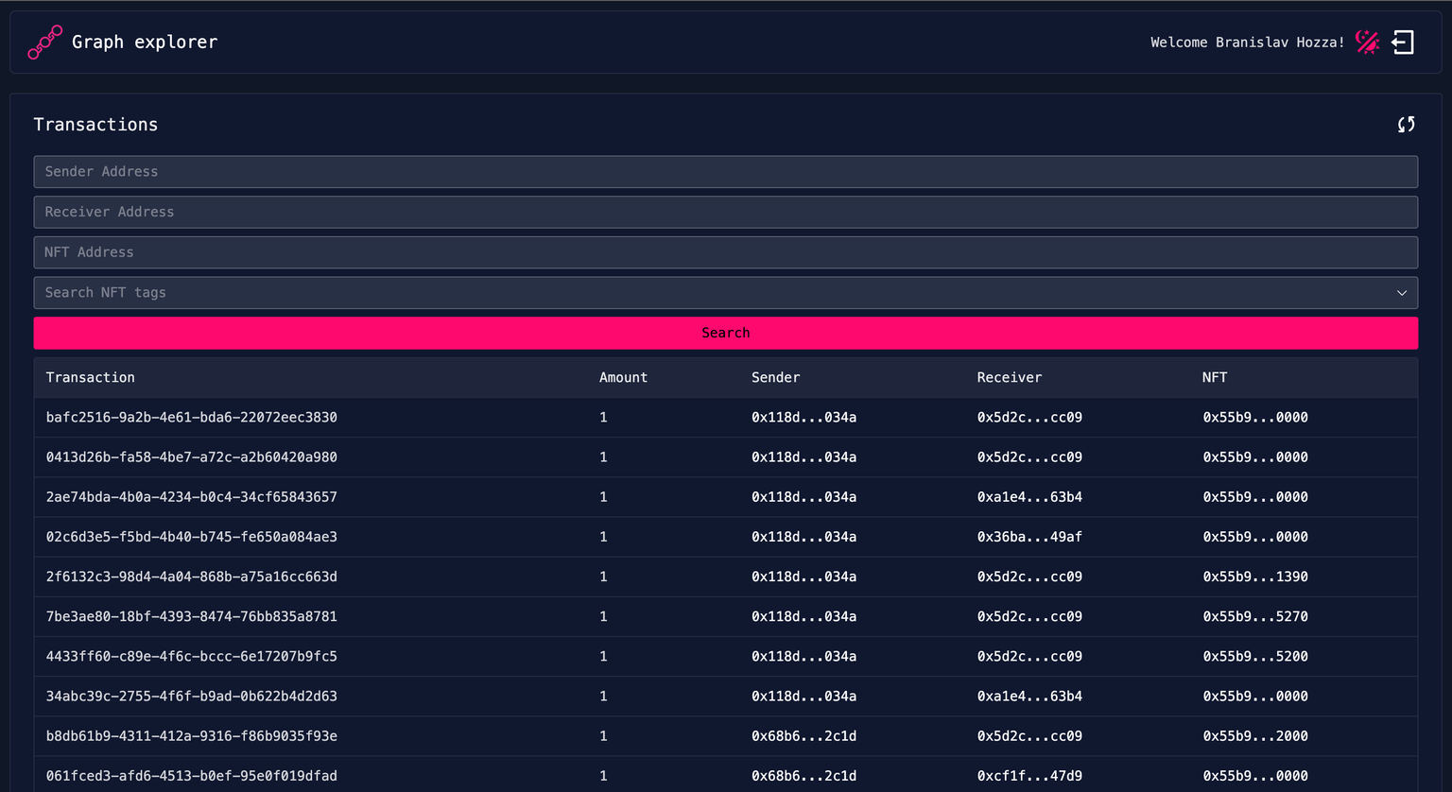Click receiver 0xcf1f...47d9 address
Screen dimensions: 1452x792
tap(1029, 775)
